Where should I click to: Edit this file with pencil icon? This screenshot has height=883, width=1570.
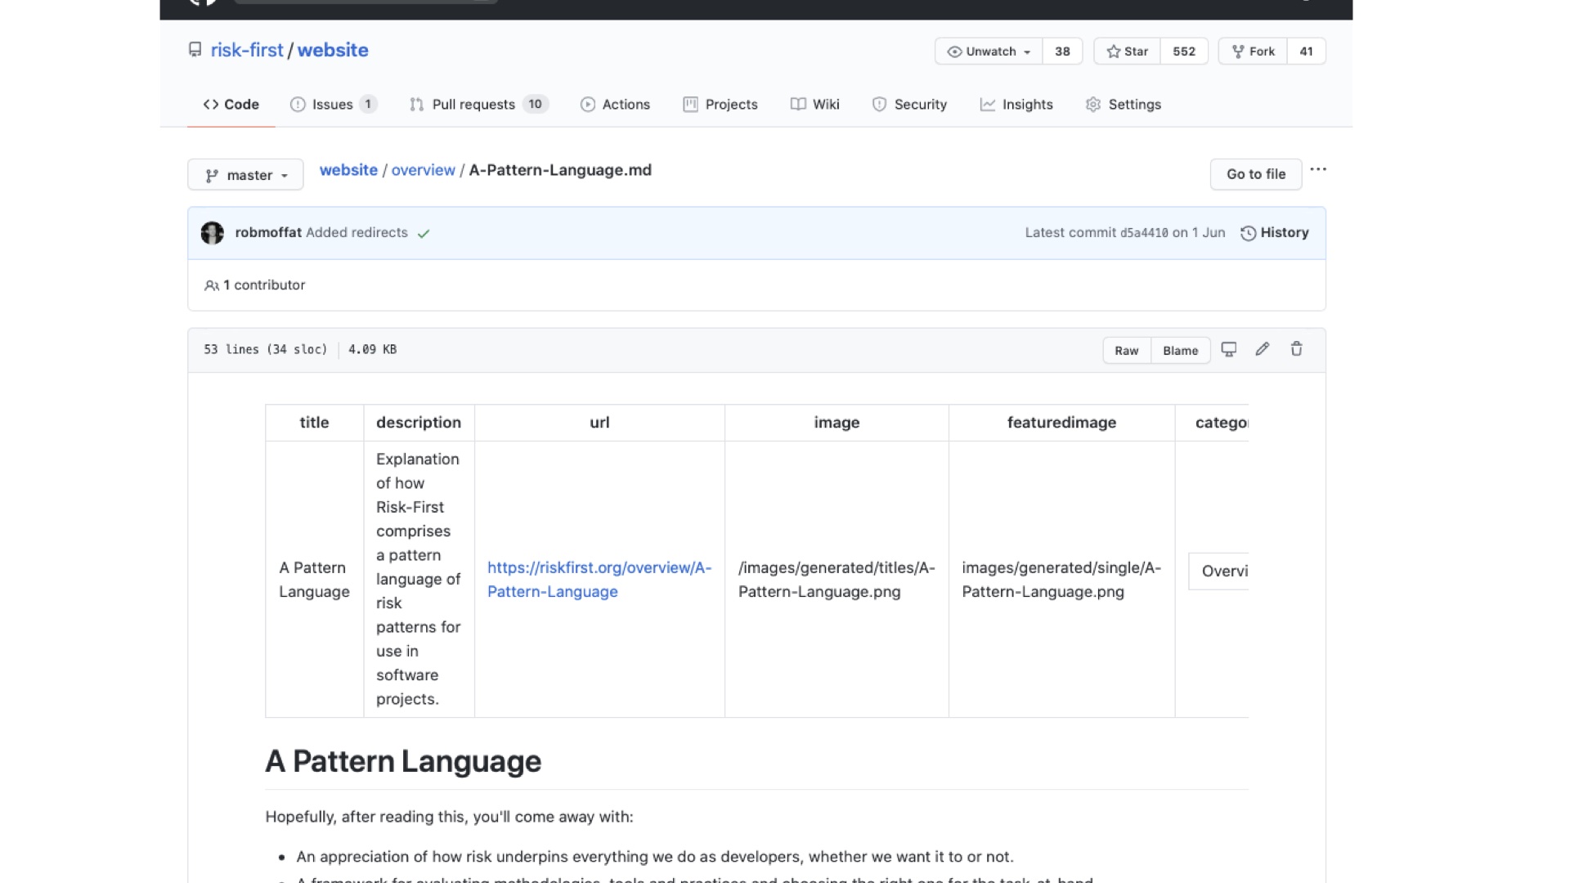click(1263, 349)
